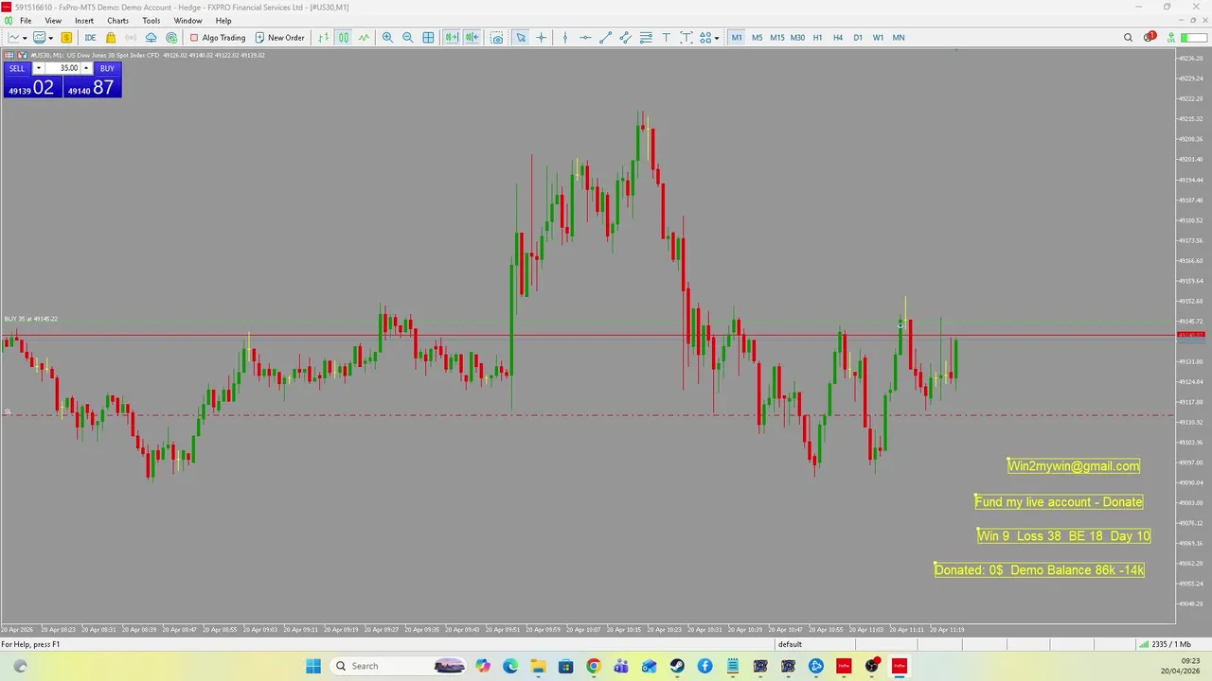Select the M30 timeframe
Viewport: 1212px width, 681px height.
click(x=797, y=38)
